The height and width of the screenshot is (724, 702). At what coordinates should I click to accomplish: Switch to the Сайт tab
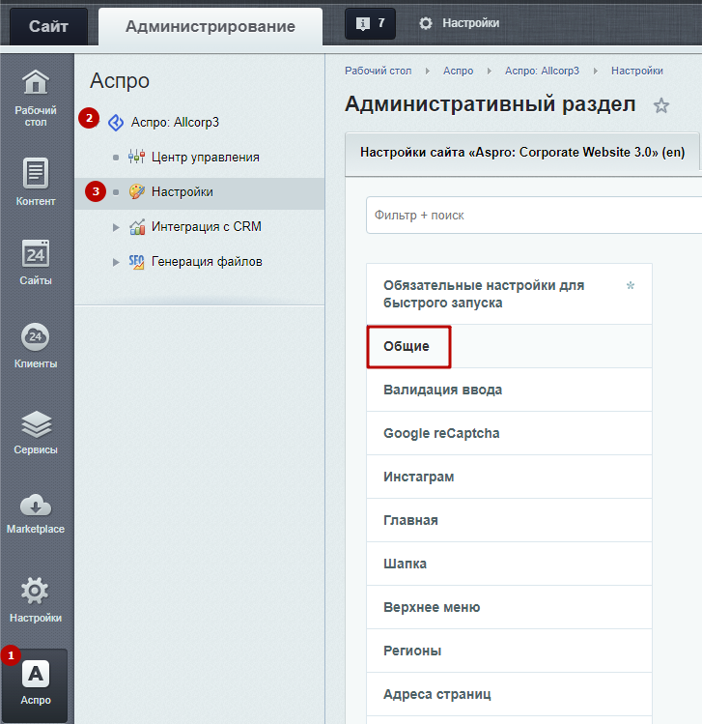coord(48,26)
